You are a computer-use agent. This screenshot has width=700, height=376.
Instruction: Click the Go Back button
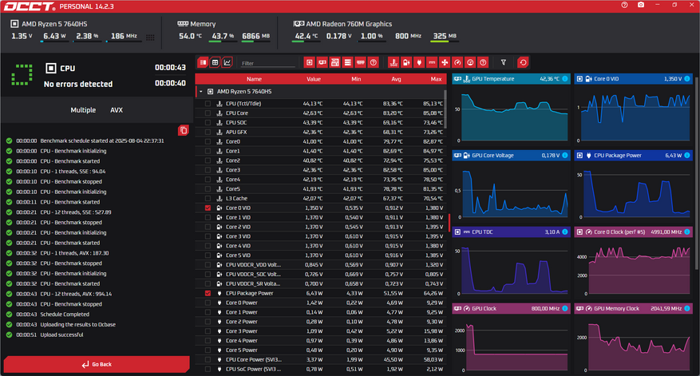pos(97,364)
